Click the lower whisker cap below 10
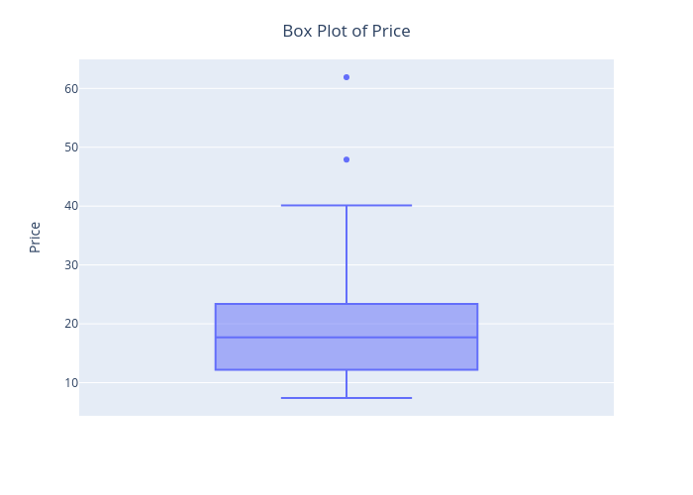The height and width of the screenshot is (495, 693). pos(346,398)
